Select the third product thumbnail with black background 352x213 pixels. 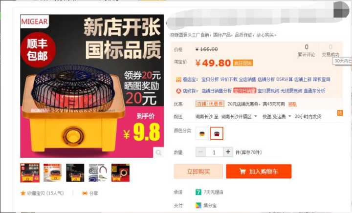[x=75, y=173]
